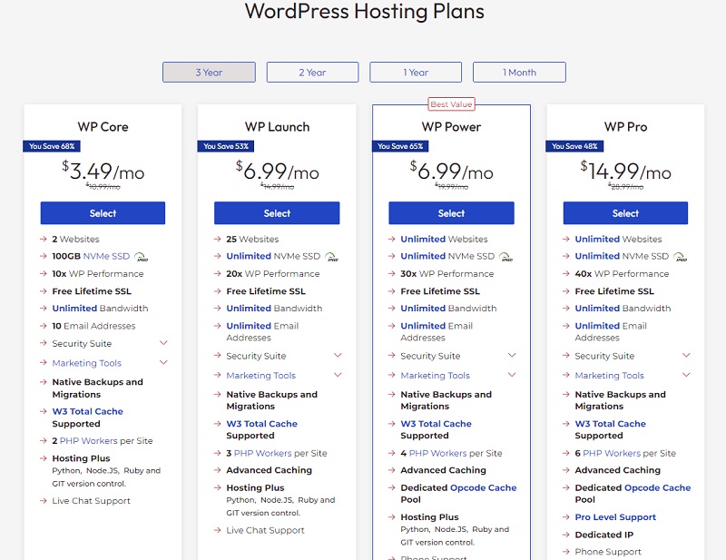The width and height of the screenshot is (726, 560).
Task: Click Advanced Caching in WP Launch
Action: point(269,470)
